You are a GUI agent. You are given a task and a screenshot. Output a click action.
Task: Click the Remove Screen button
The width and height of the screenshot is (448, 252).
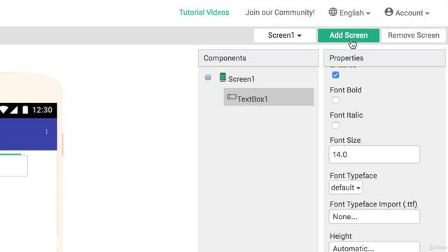(x=414, y=36)
